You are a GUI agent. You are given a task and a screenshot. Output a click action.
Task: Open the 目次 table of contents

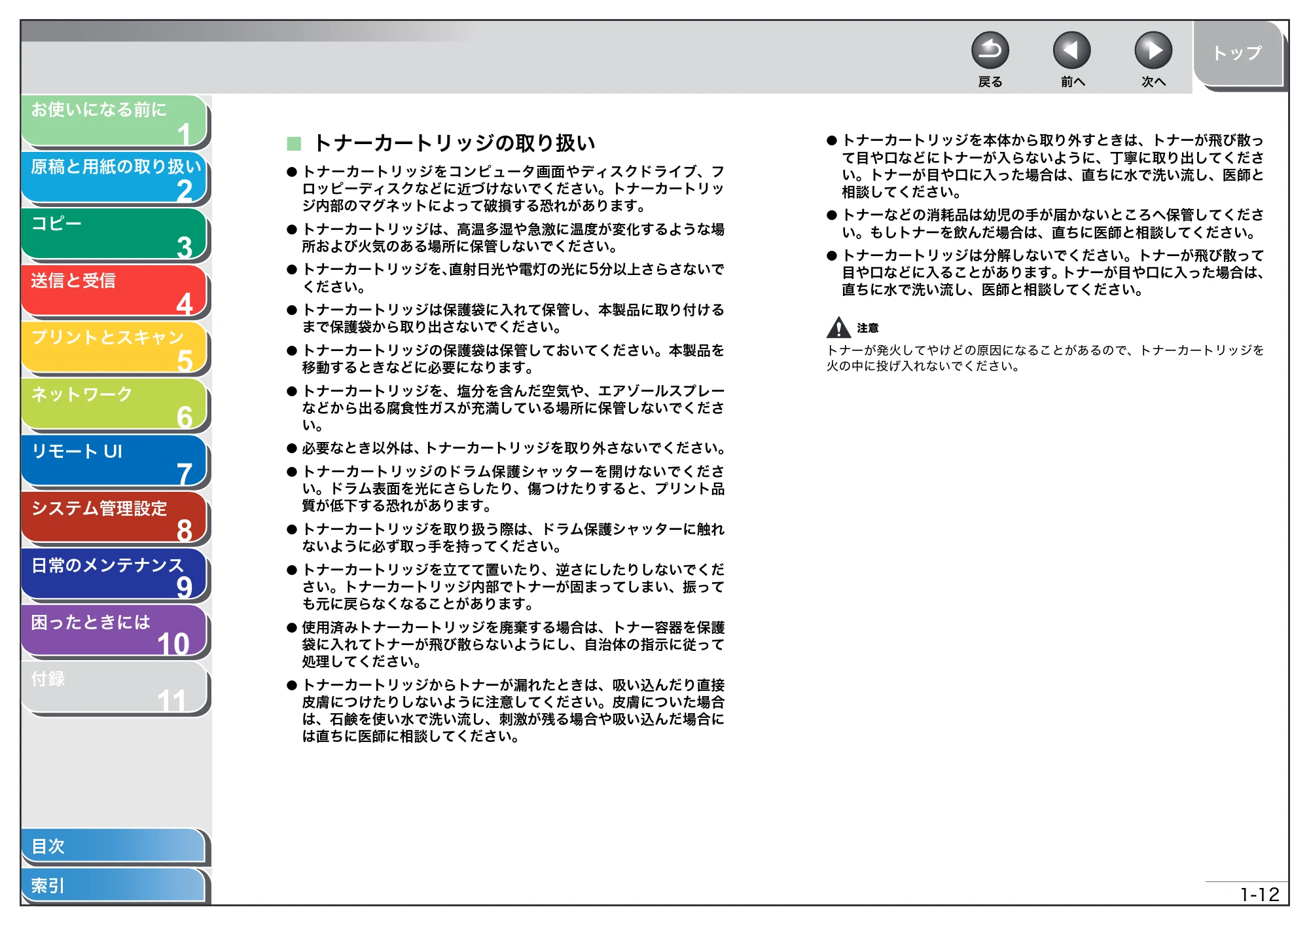point(114,847)
